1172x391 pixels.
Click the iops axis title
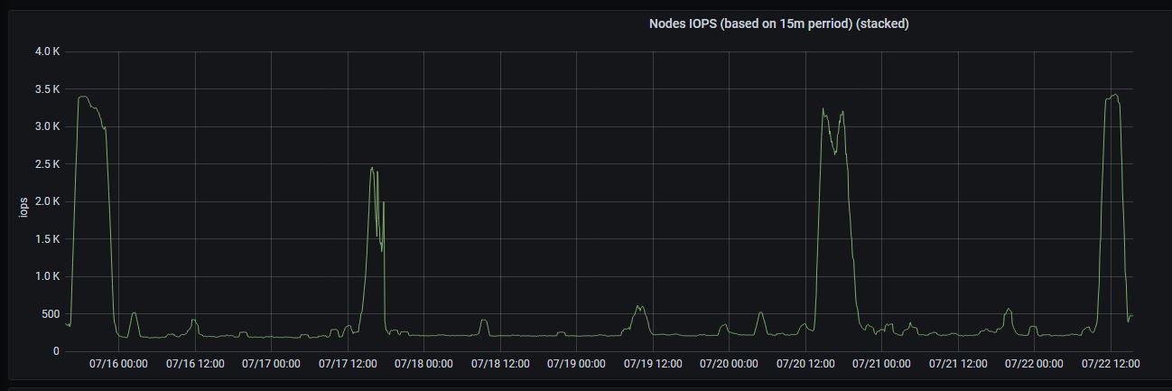[24, 207]
